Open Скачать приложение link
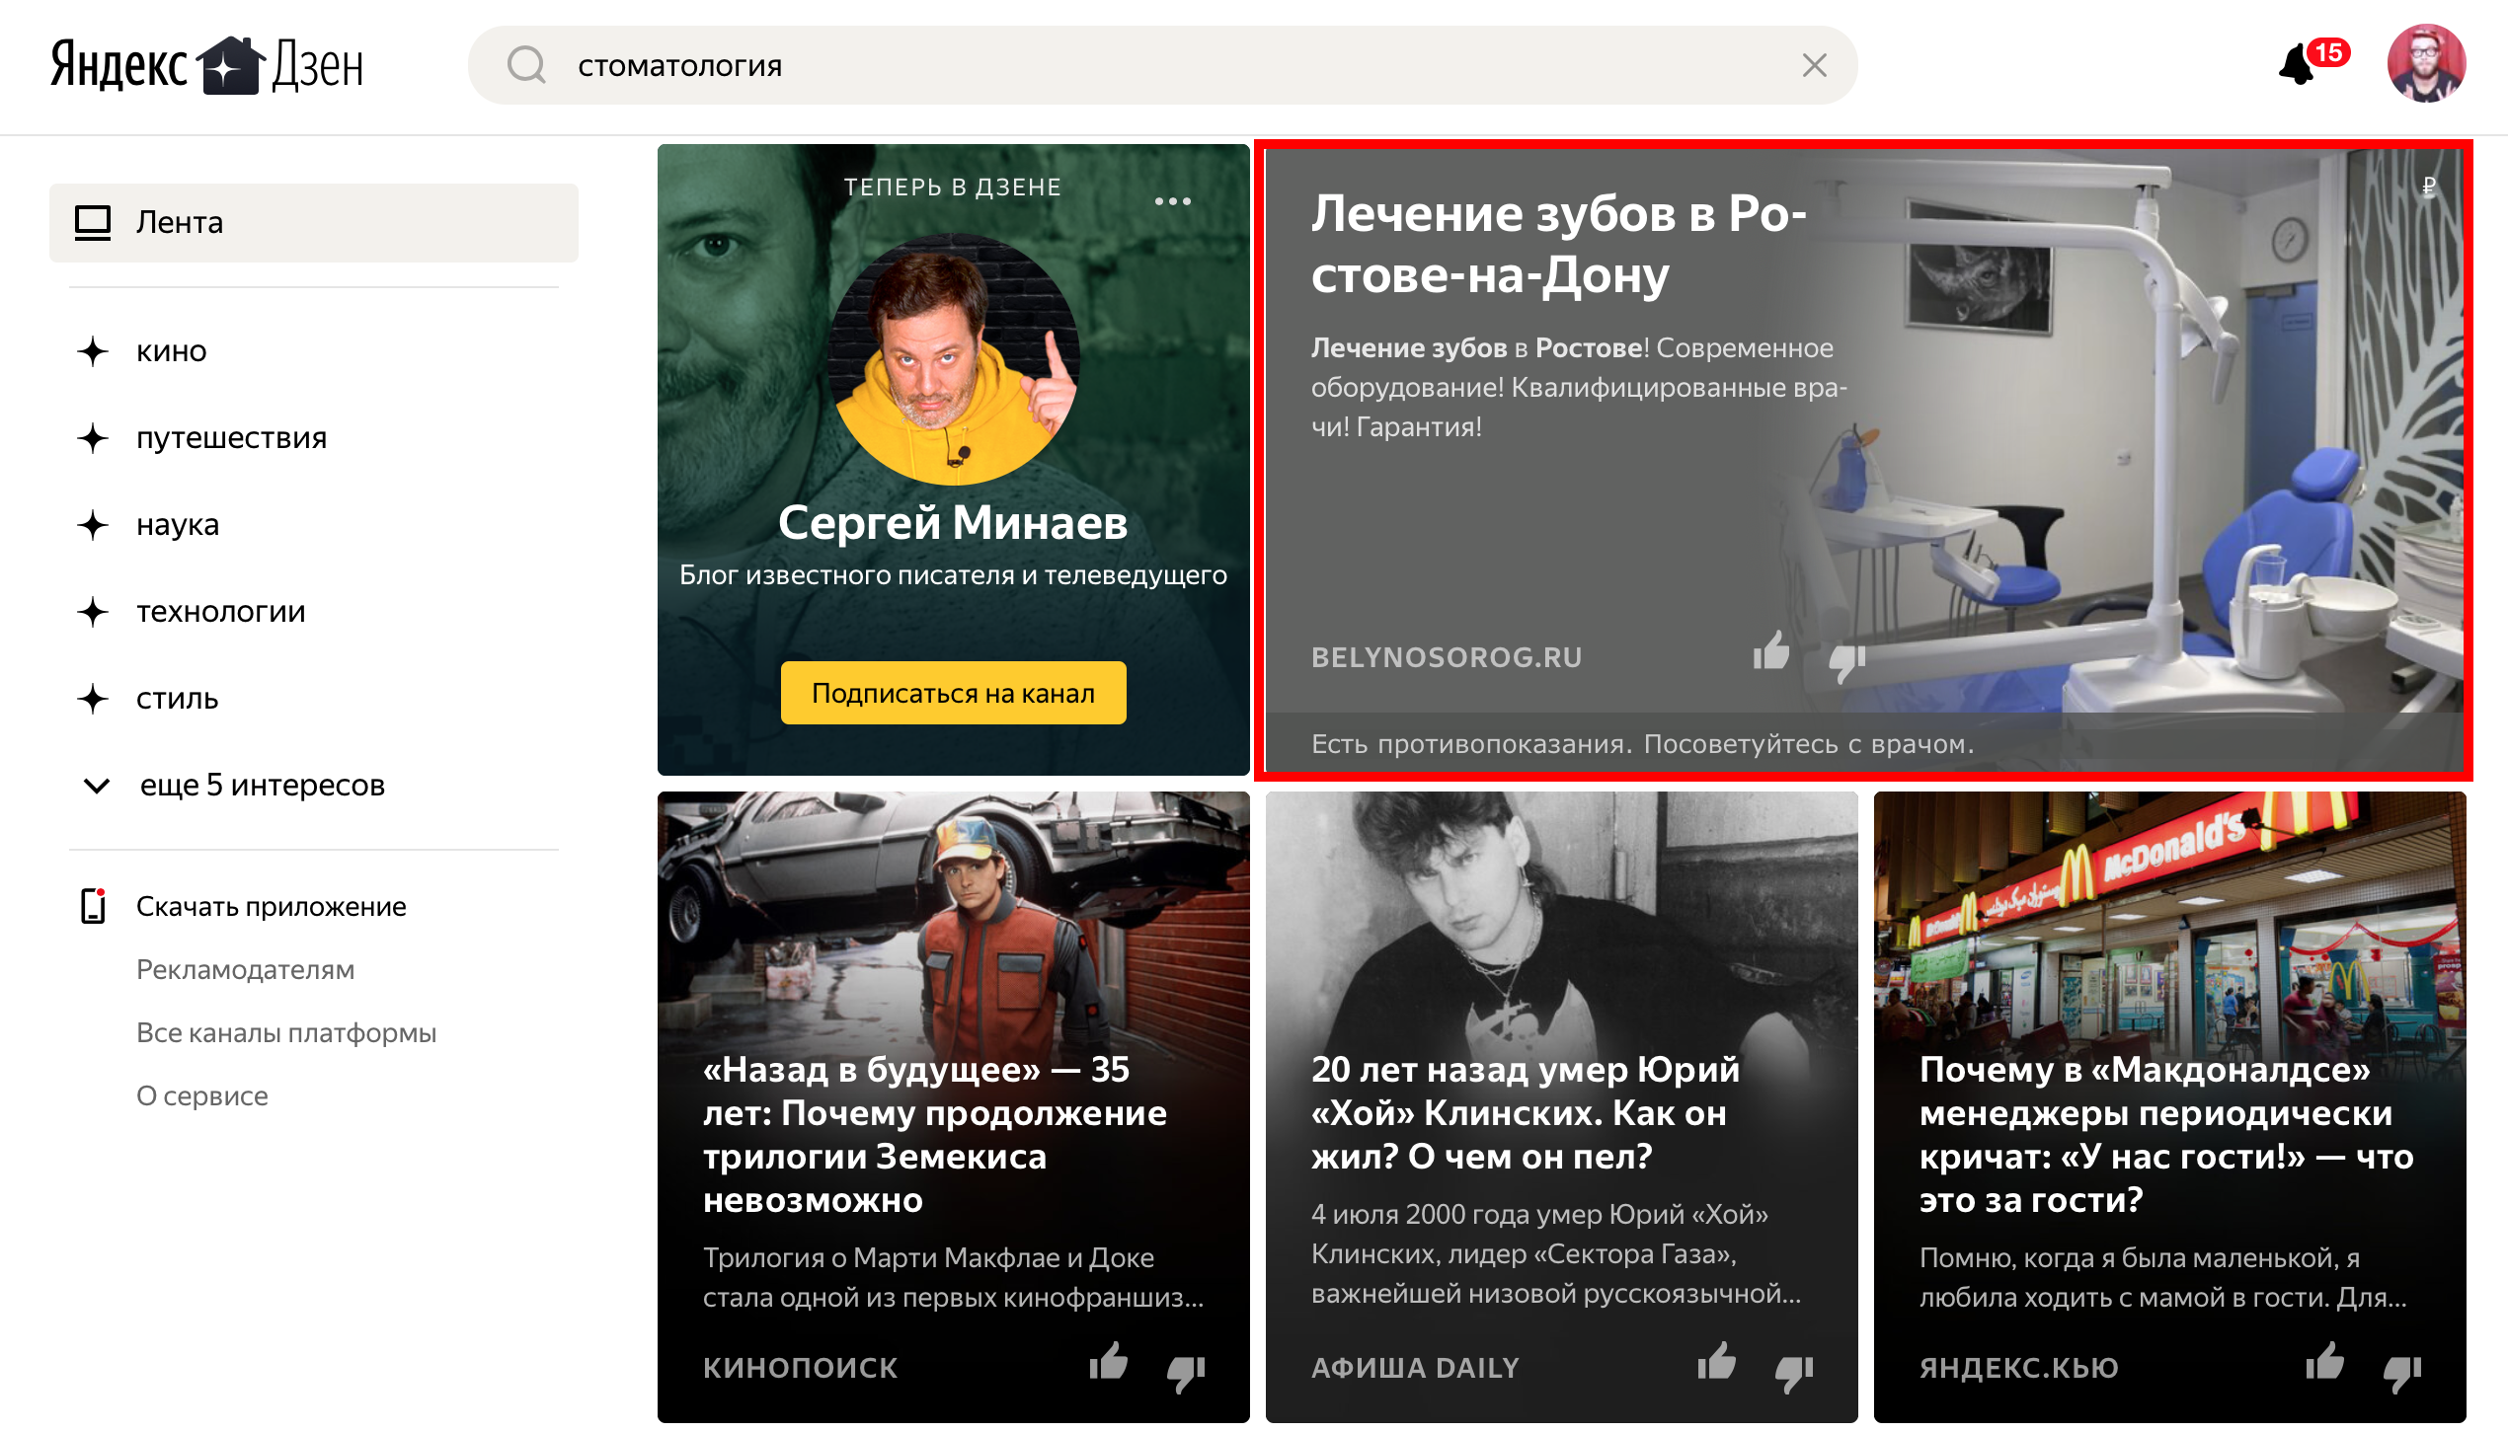 pos(272,906)
